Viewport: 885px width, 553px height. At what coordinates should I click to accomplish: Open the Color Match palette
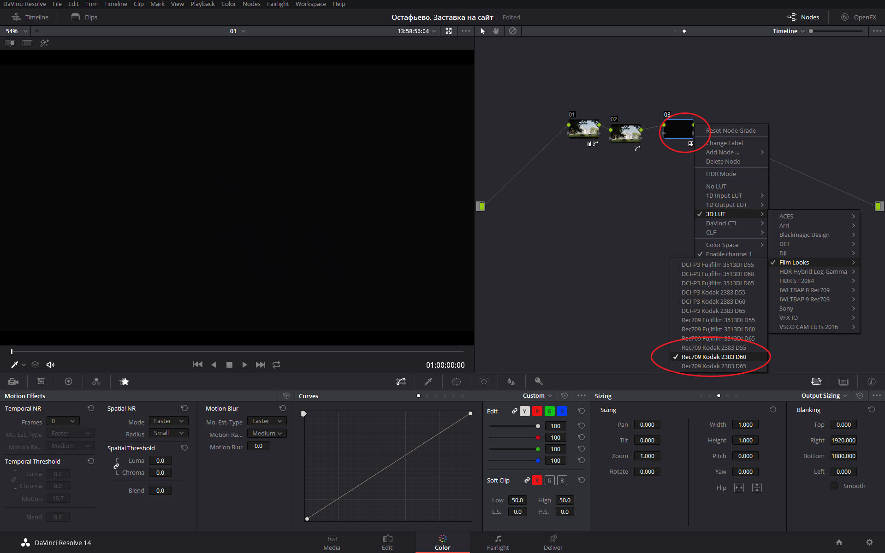[x=41, y=382]
